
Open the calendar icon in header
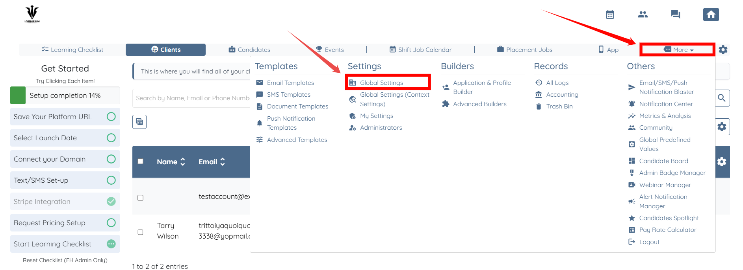[610, 15]
